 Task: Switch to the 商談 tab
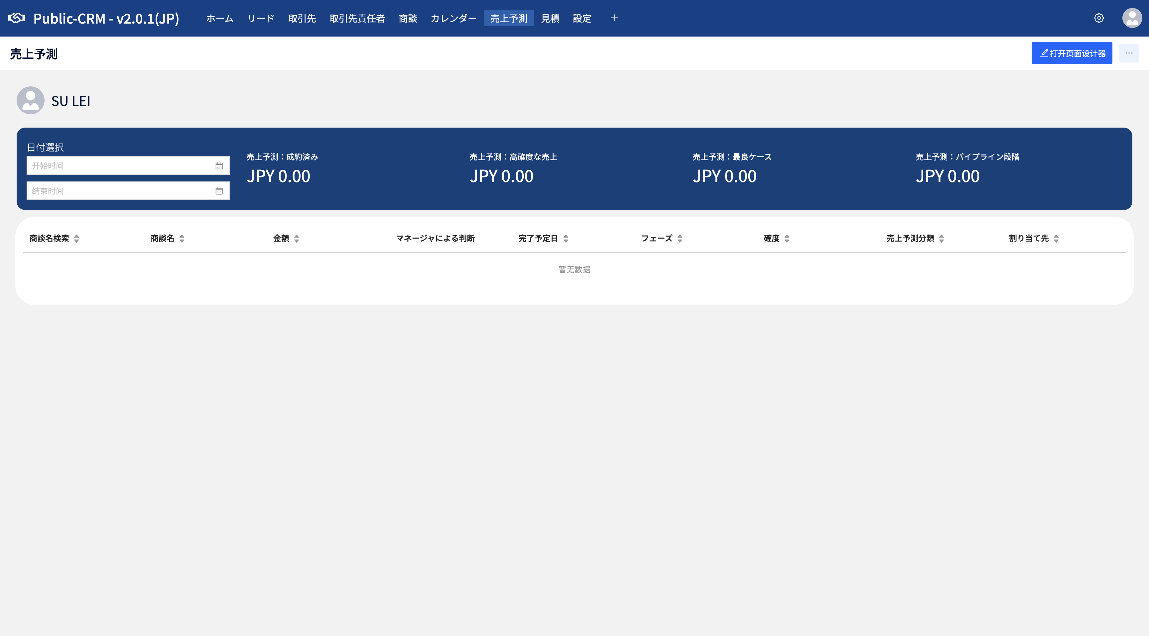408,18
